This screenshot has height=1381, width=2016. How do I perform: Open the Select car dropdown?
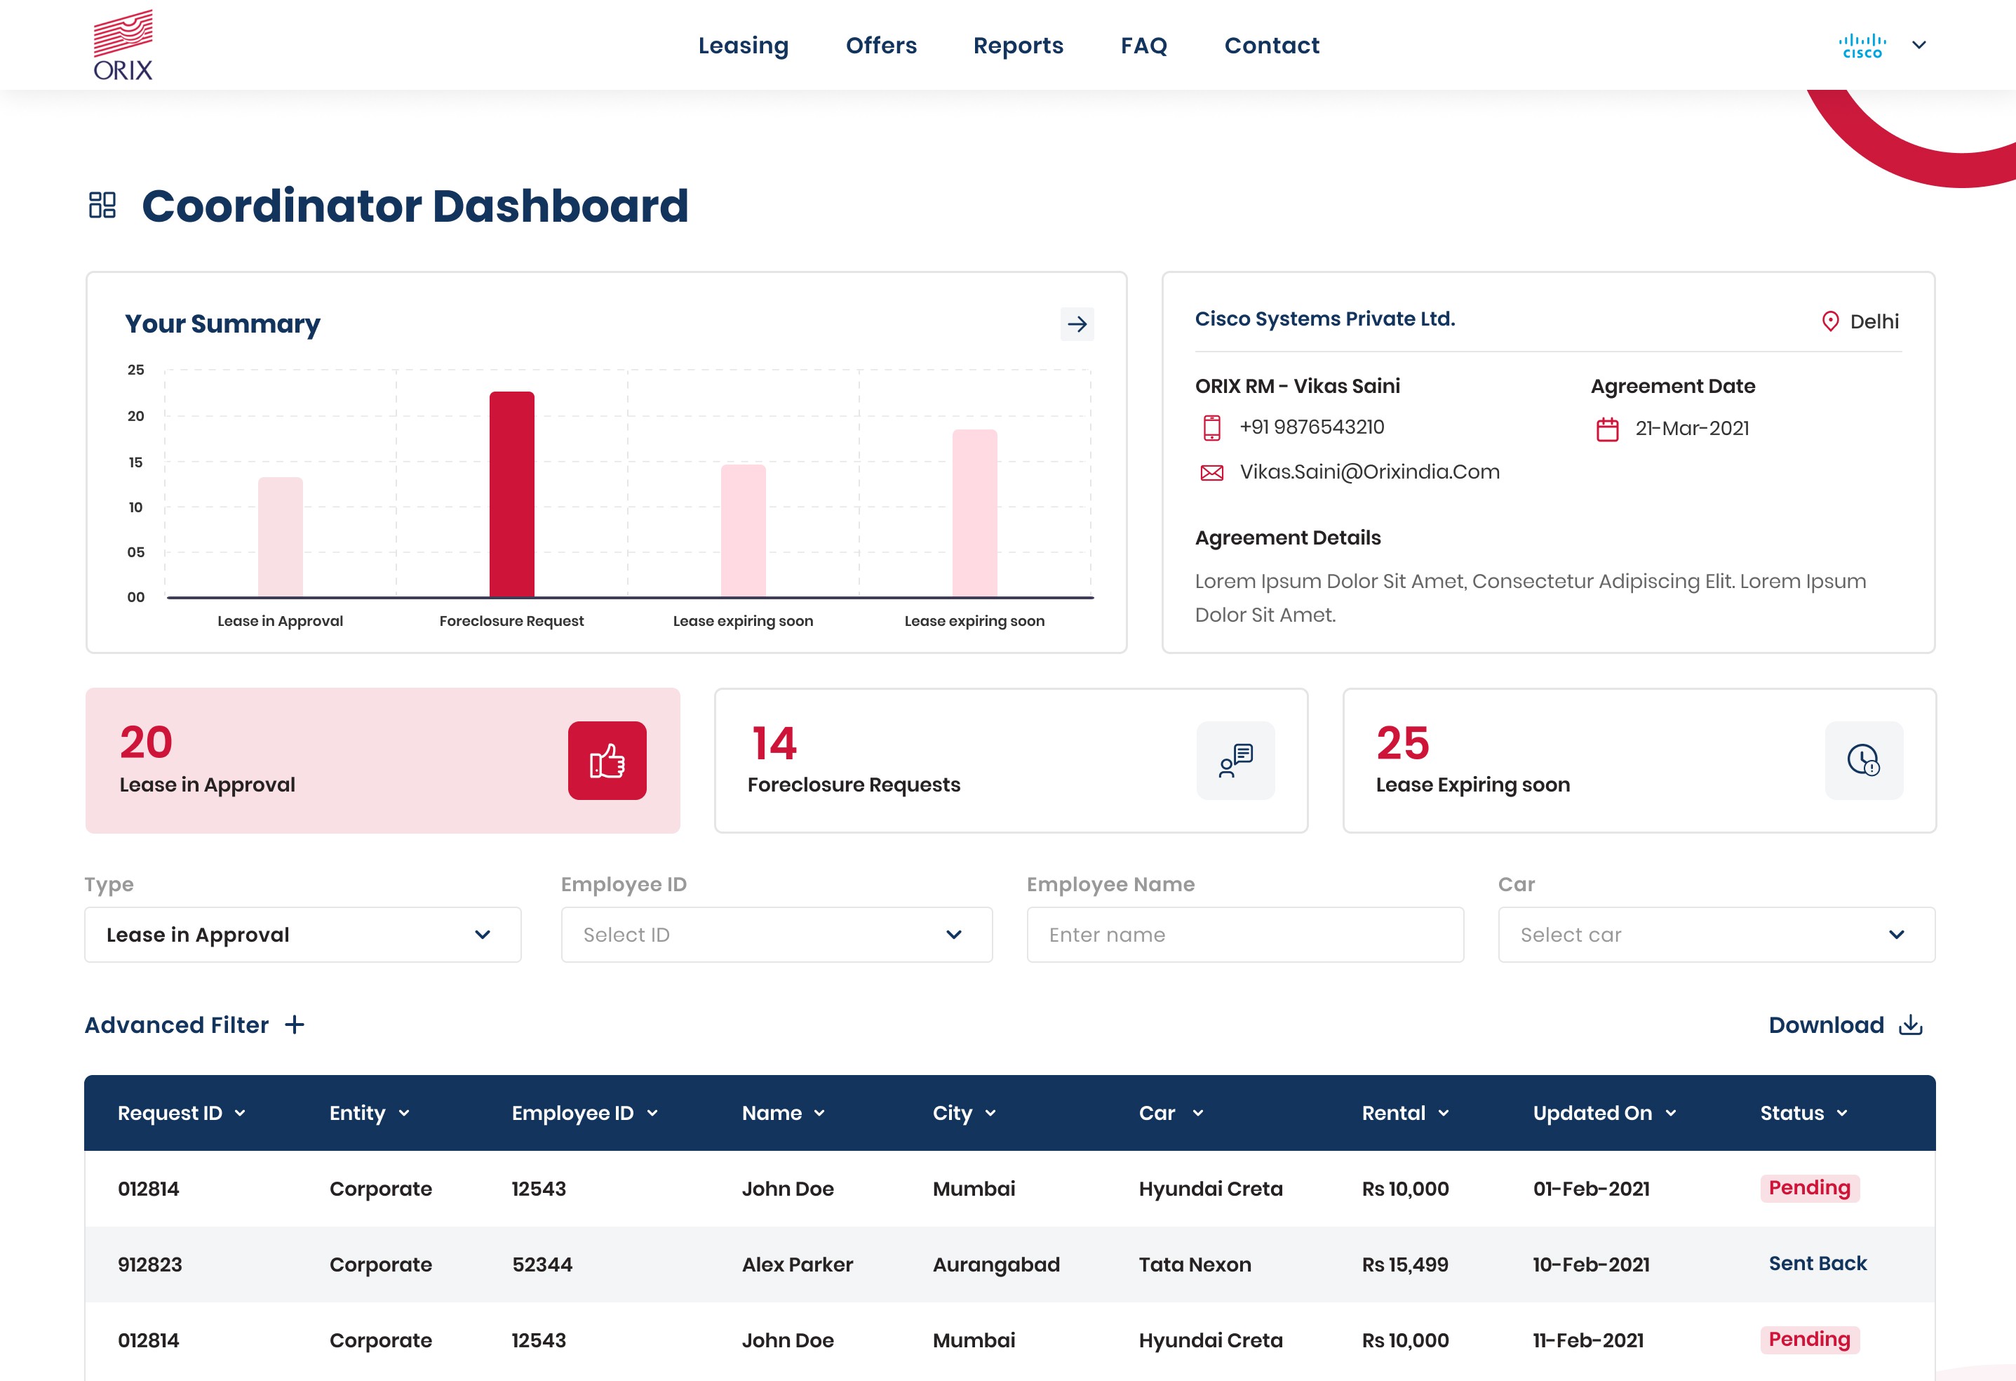1716,935
